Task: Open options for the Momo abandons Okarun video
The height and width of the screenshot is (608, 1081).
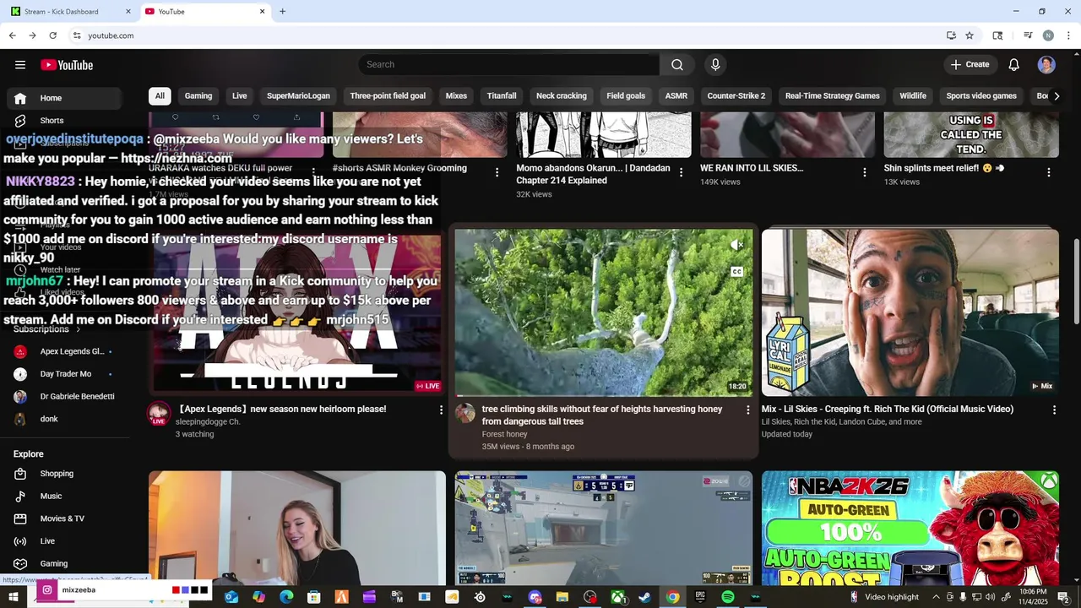Action: tap(681, 172)
